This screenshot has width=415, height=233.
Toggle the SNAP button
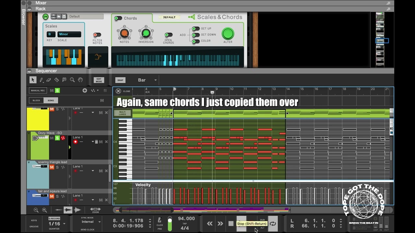pyautogui.click(x=120, y=80)
